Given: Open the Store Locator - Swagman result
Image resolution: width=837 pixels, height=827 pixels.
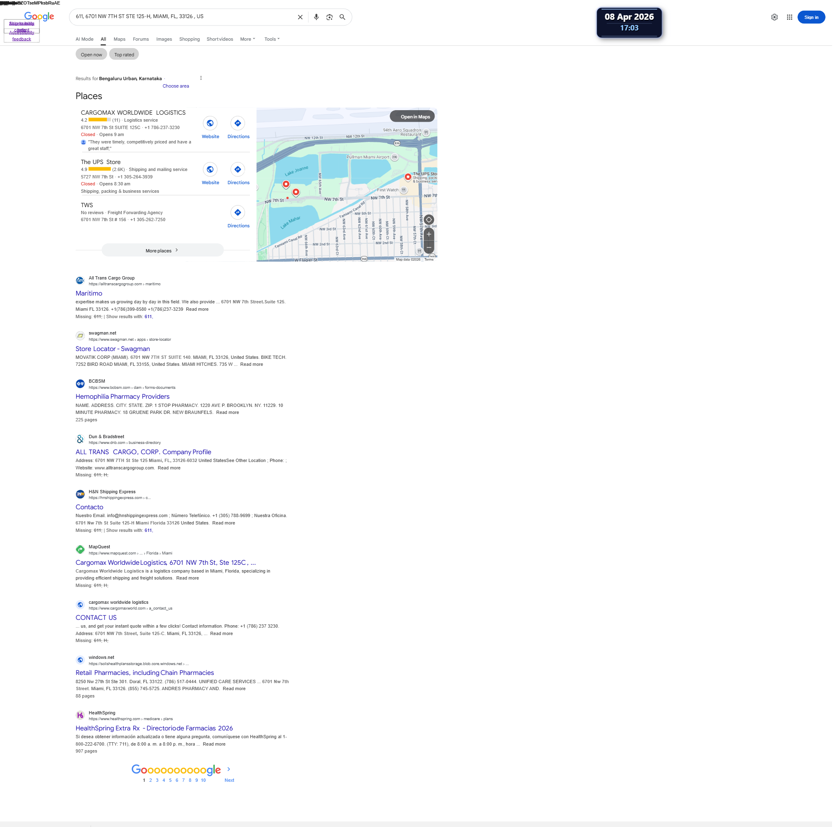Looking at the screenshot, I should pyautogui.click(x=113, y=349).
